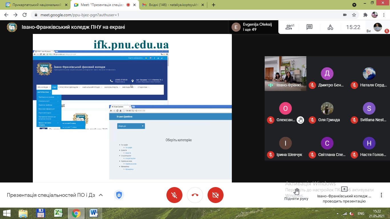Screen dimensions: 390x219
Task: Toggle the raise hand button
Action: (296, 193)
